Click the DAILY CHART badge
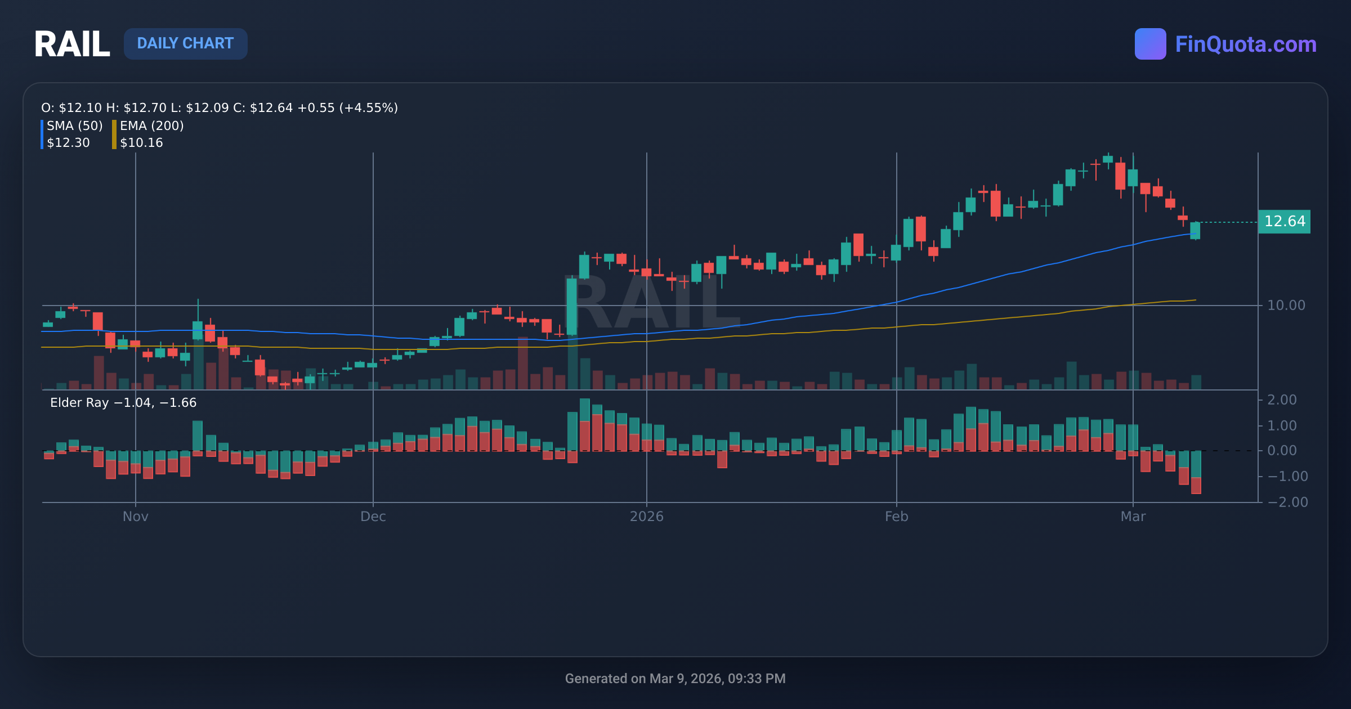The image size is (1351, 709). click(185, 44)
